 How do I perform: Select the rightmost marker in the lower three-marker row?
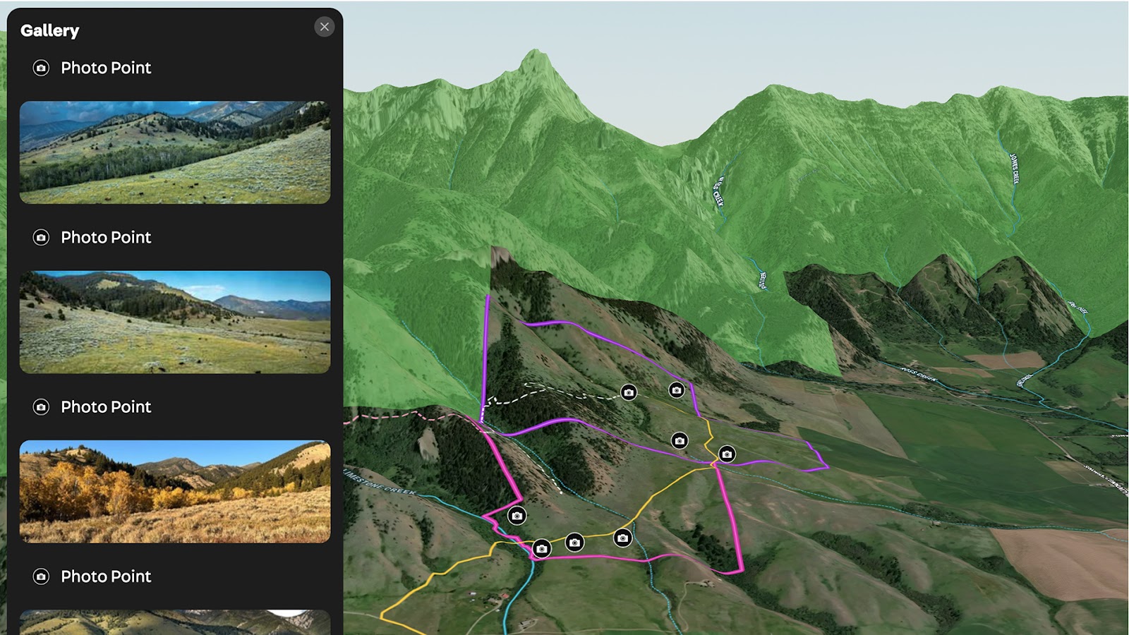point(622,538)
